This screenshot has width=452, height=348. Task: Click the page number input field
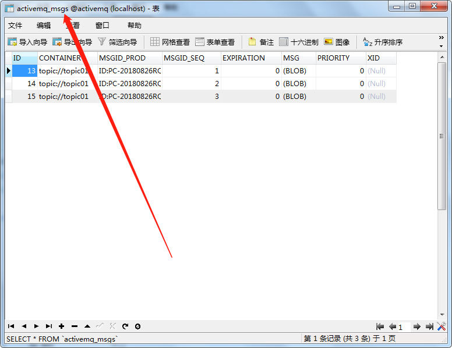(404, 327)
